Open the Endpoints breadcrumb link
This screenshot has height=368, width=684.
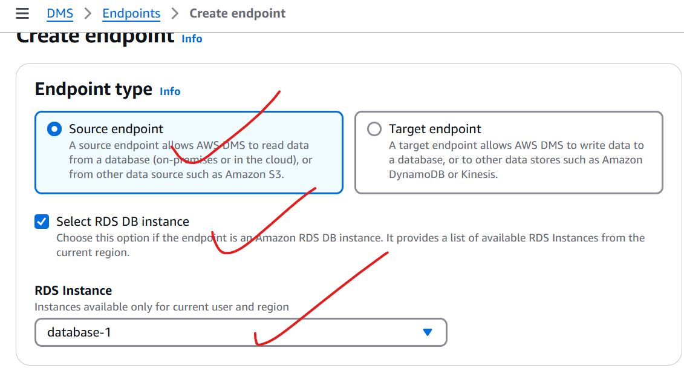(x=131, y=13)
